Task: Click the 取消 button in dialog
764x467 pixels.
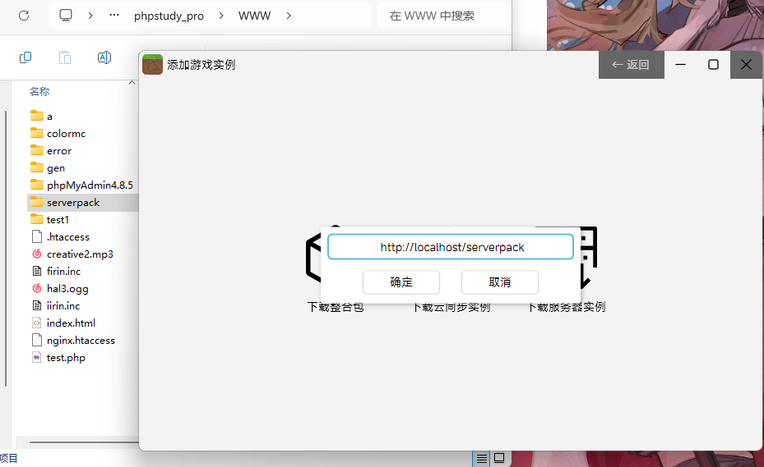Action: (499, 282)
